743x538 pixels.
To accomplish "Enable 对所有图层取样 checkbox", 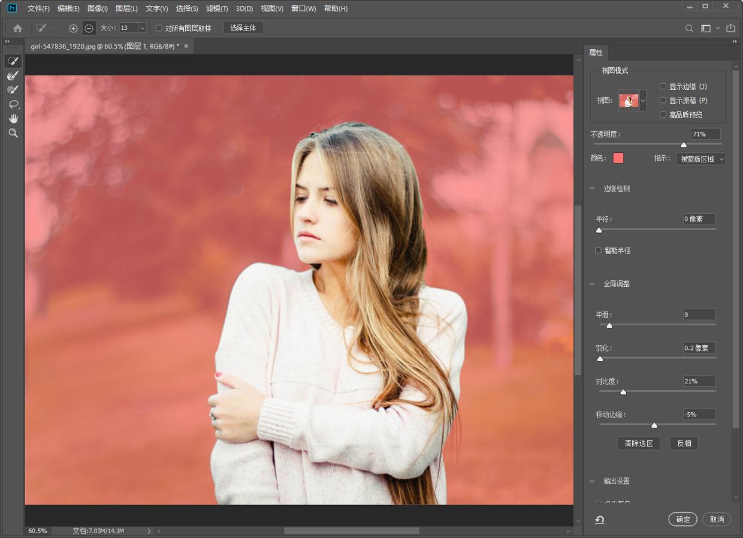I will pyautogui.click(x=159, y=28).
